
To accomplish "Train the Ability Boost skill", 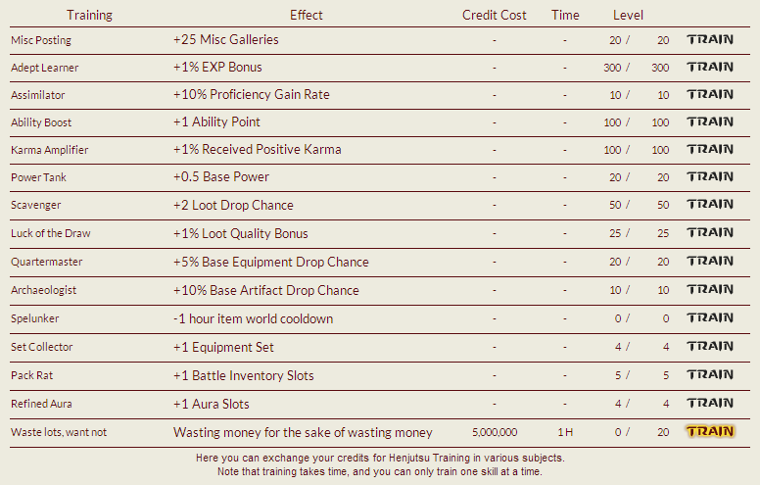I will (x=710, y=121).
